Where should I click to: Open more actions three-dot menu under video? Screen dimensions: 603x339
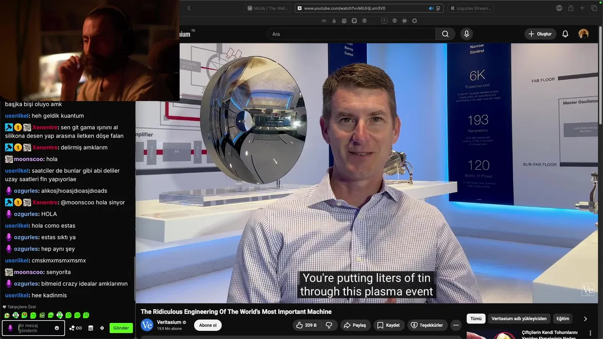[456, 325]
